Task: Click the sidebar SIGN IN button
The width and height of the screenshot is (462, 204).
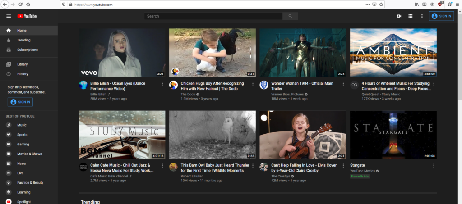Action: click(x=20, y=102)
